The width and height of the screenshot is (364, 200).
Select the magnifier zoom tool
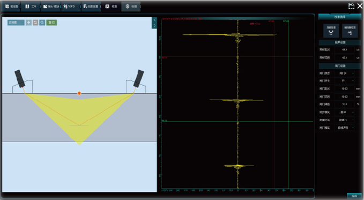tap(42, 23)
